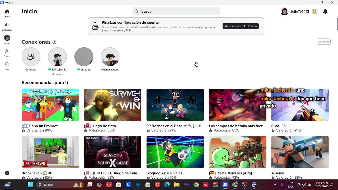Click the ESP LAA language indicator
Screen dimensions: 338x190
click(290, 185)
